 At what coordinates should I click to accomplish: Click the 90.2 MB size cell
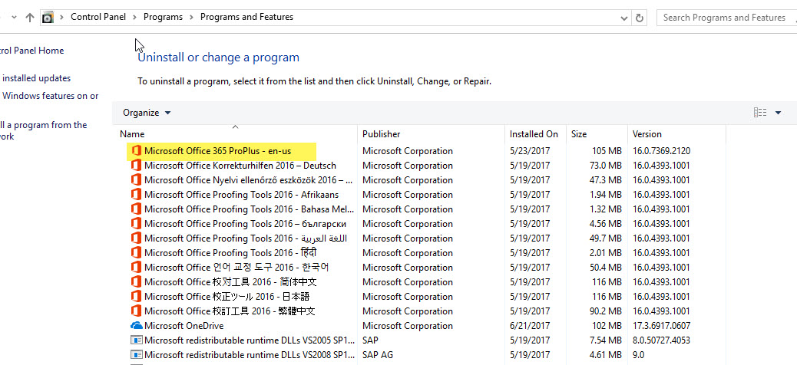click(605, 311)
